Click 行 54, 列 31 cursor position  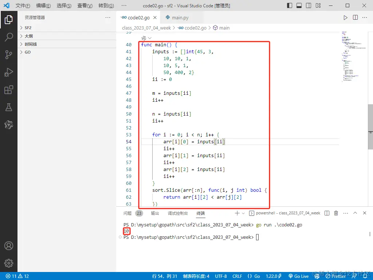pos(165,276)
